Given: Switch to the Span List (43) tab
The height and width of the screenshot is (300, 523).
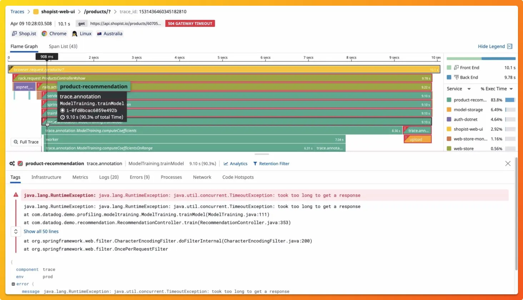Looking at the screenshot, I should coord(63,46).
